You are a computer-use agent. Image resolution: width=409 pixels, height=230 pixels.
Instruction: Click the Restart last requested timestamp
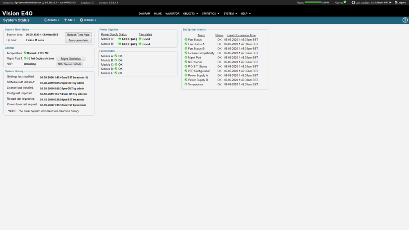click(62, 100)
